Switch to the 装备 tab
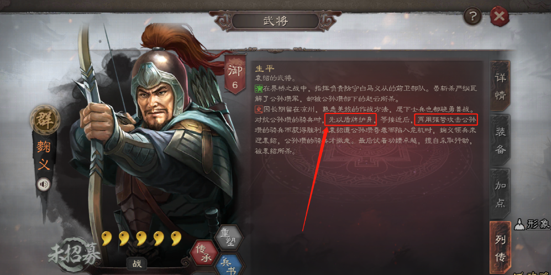 point(500,139)
